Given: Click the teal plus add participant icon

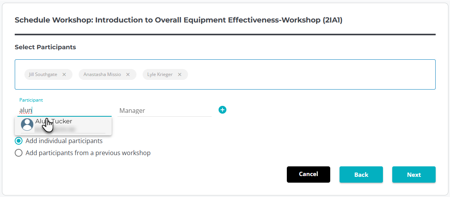Looking at the screenshot, I should click(222, 110).
